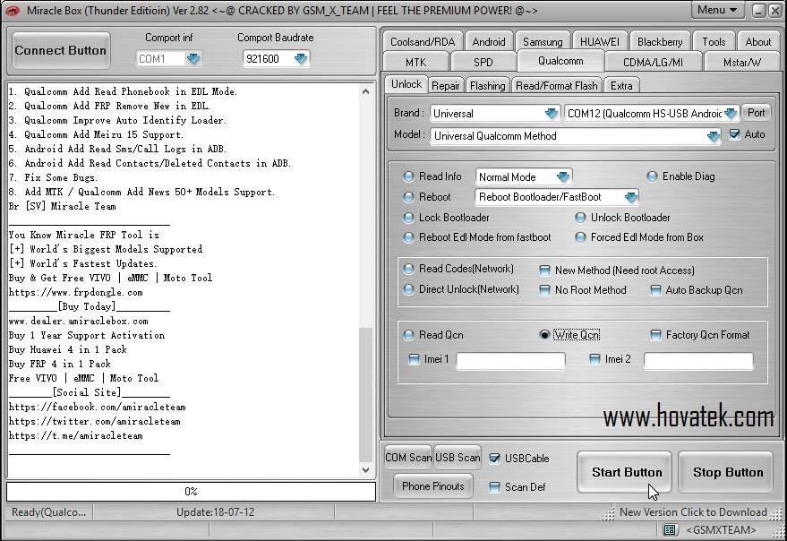Expand the Normal Mode dropdown

564,176
